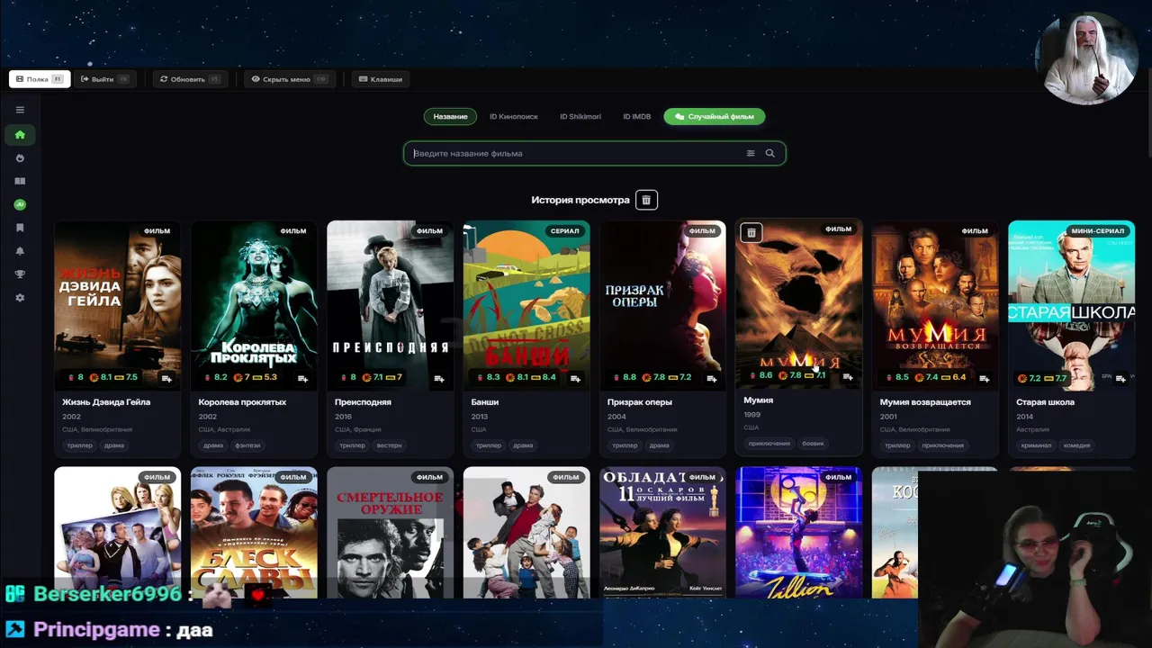
Task: Open the trophy icon in sidebar
Action: [x=20, y=274]
